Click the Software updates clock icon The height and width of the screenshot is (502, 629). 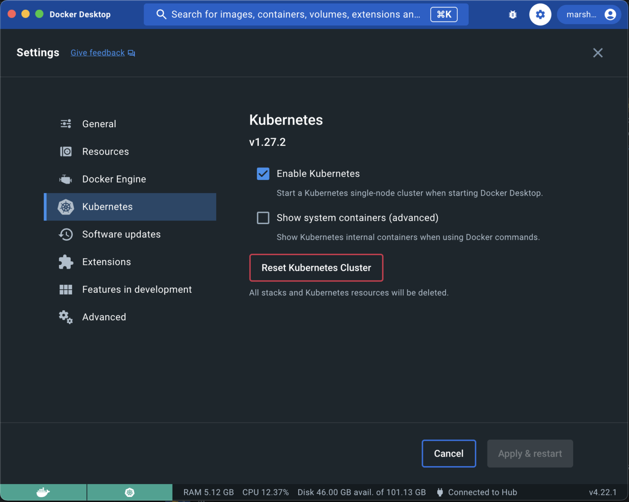[x=66, y=234]
